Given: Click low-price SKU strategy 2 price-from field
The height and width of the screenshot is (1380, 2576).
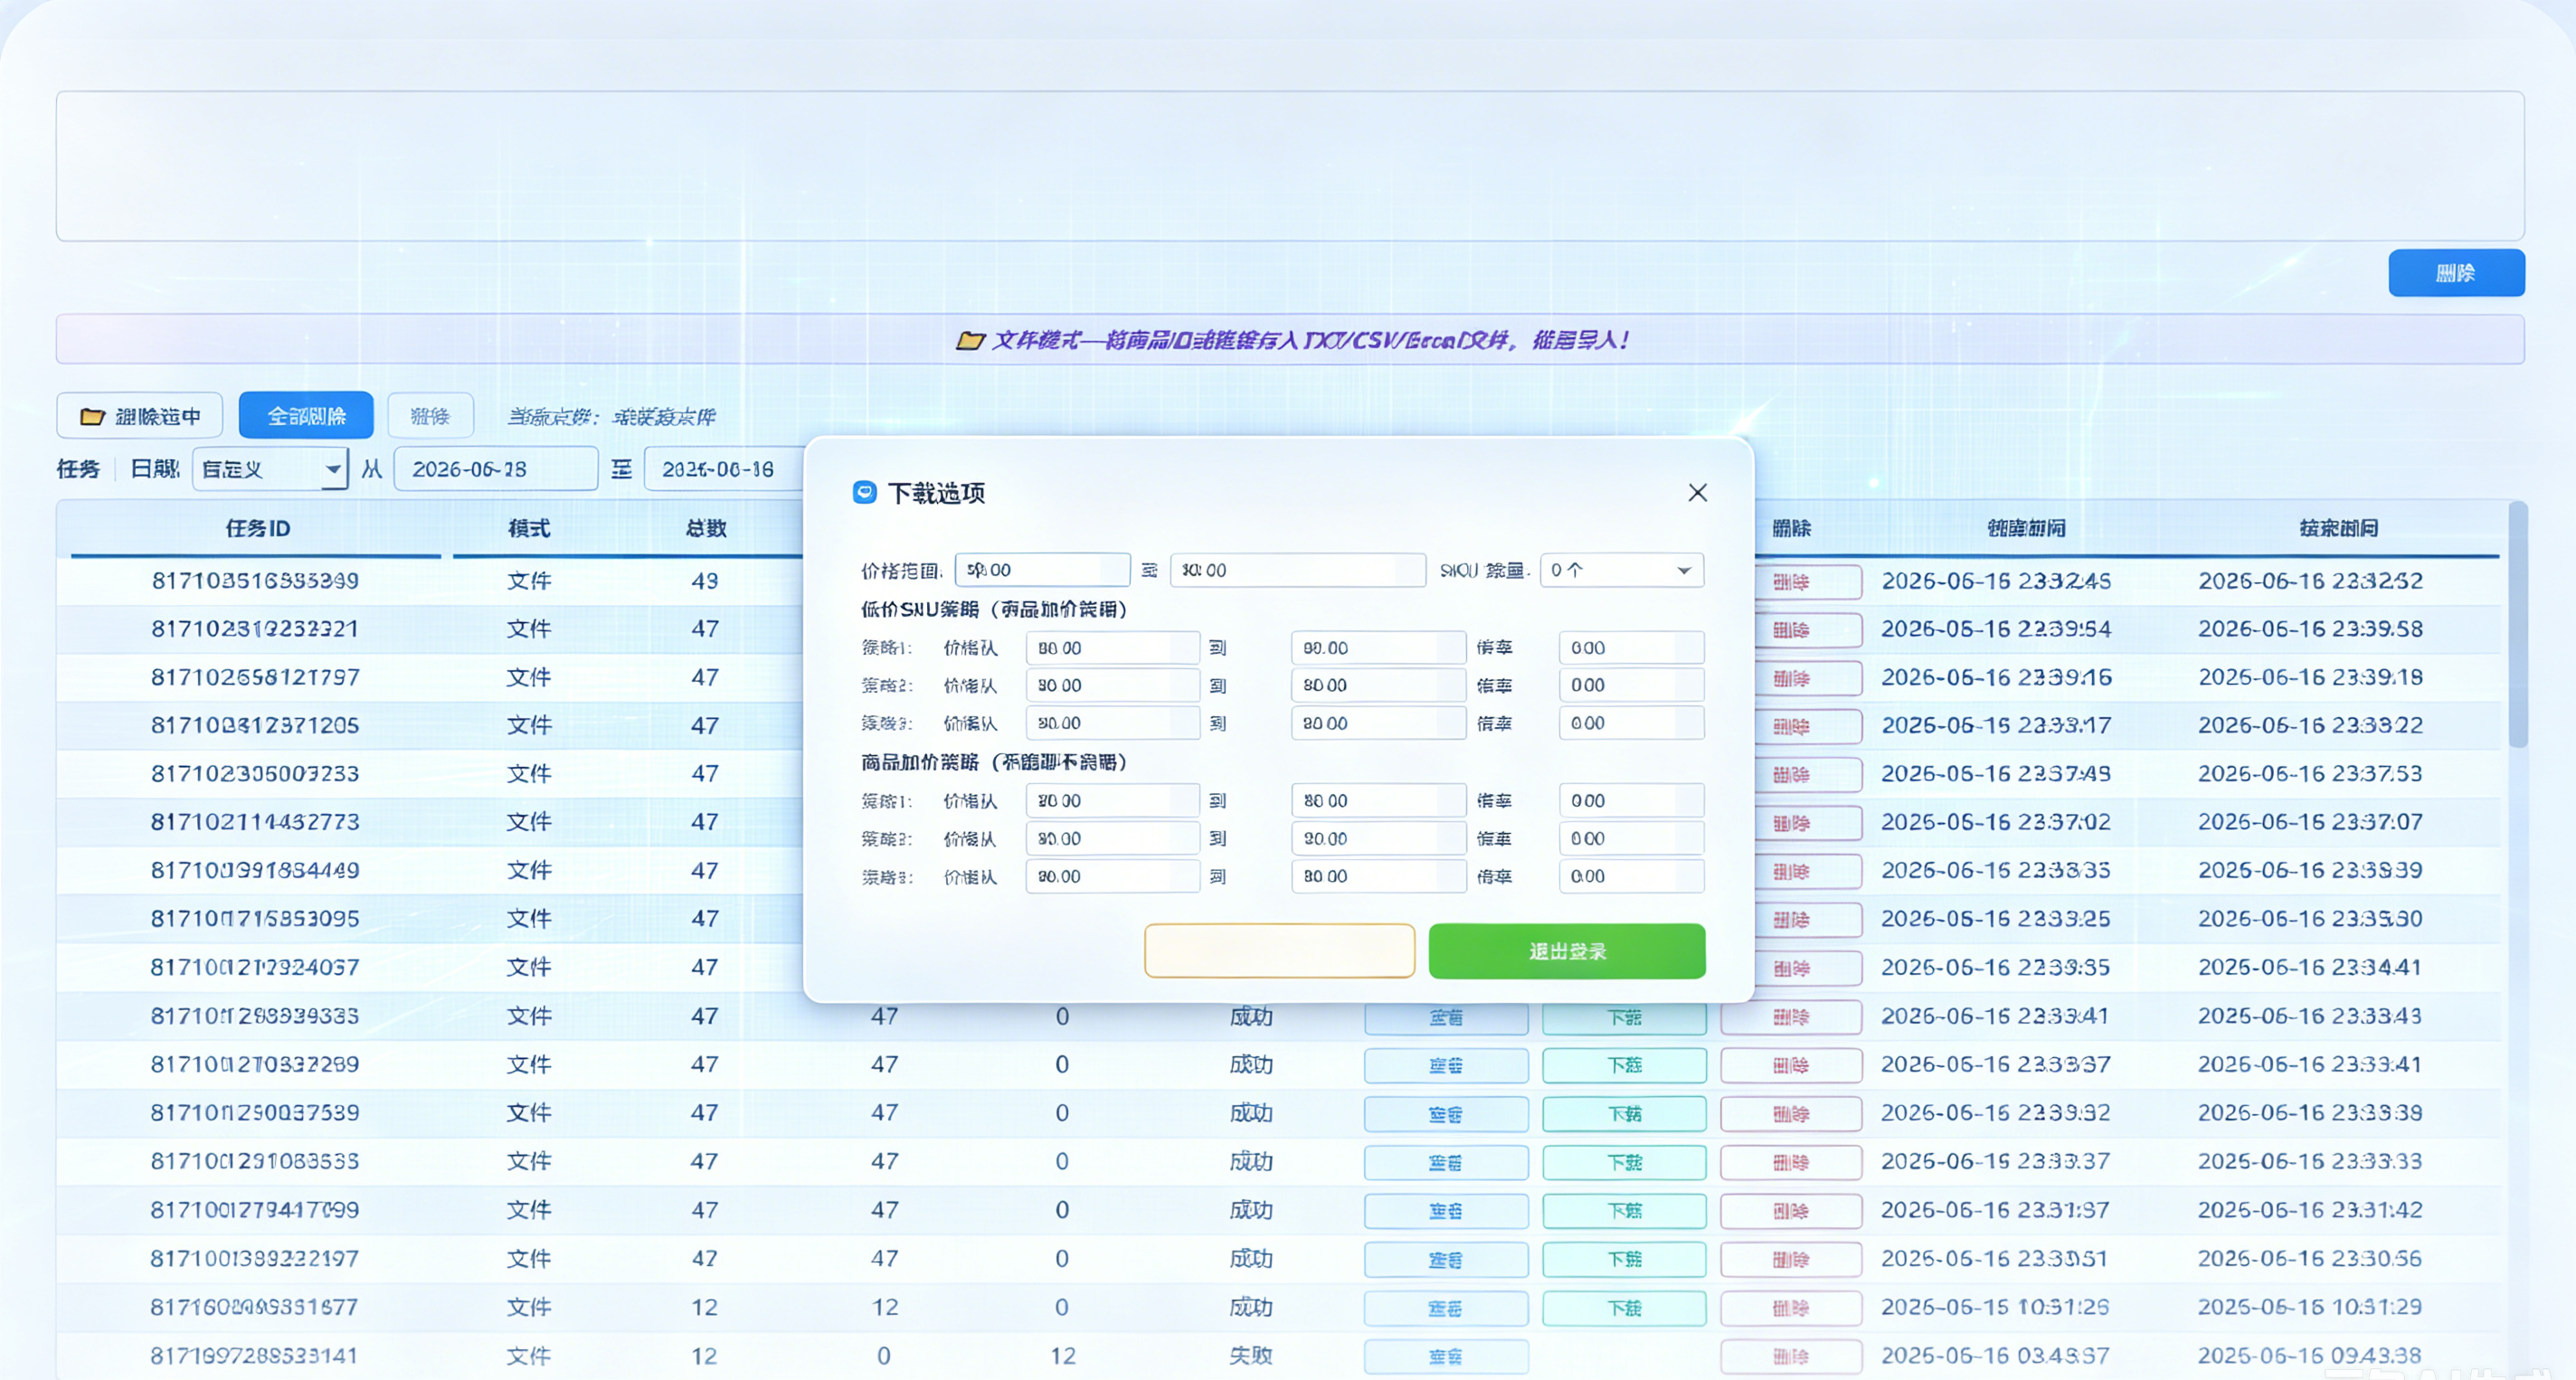Looking at the screenshot, I should tap(1113, 685).
